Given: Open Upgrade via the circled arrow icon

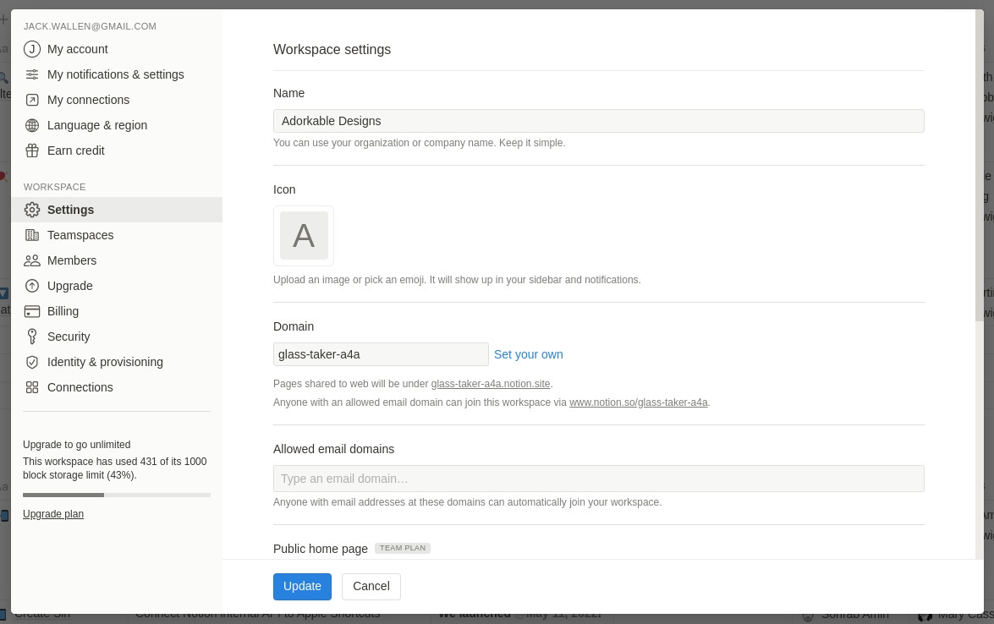Looking at the screenshot, I should pyautogui.click(x=32, y=286).
